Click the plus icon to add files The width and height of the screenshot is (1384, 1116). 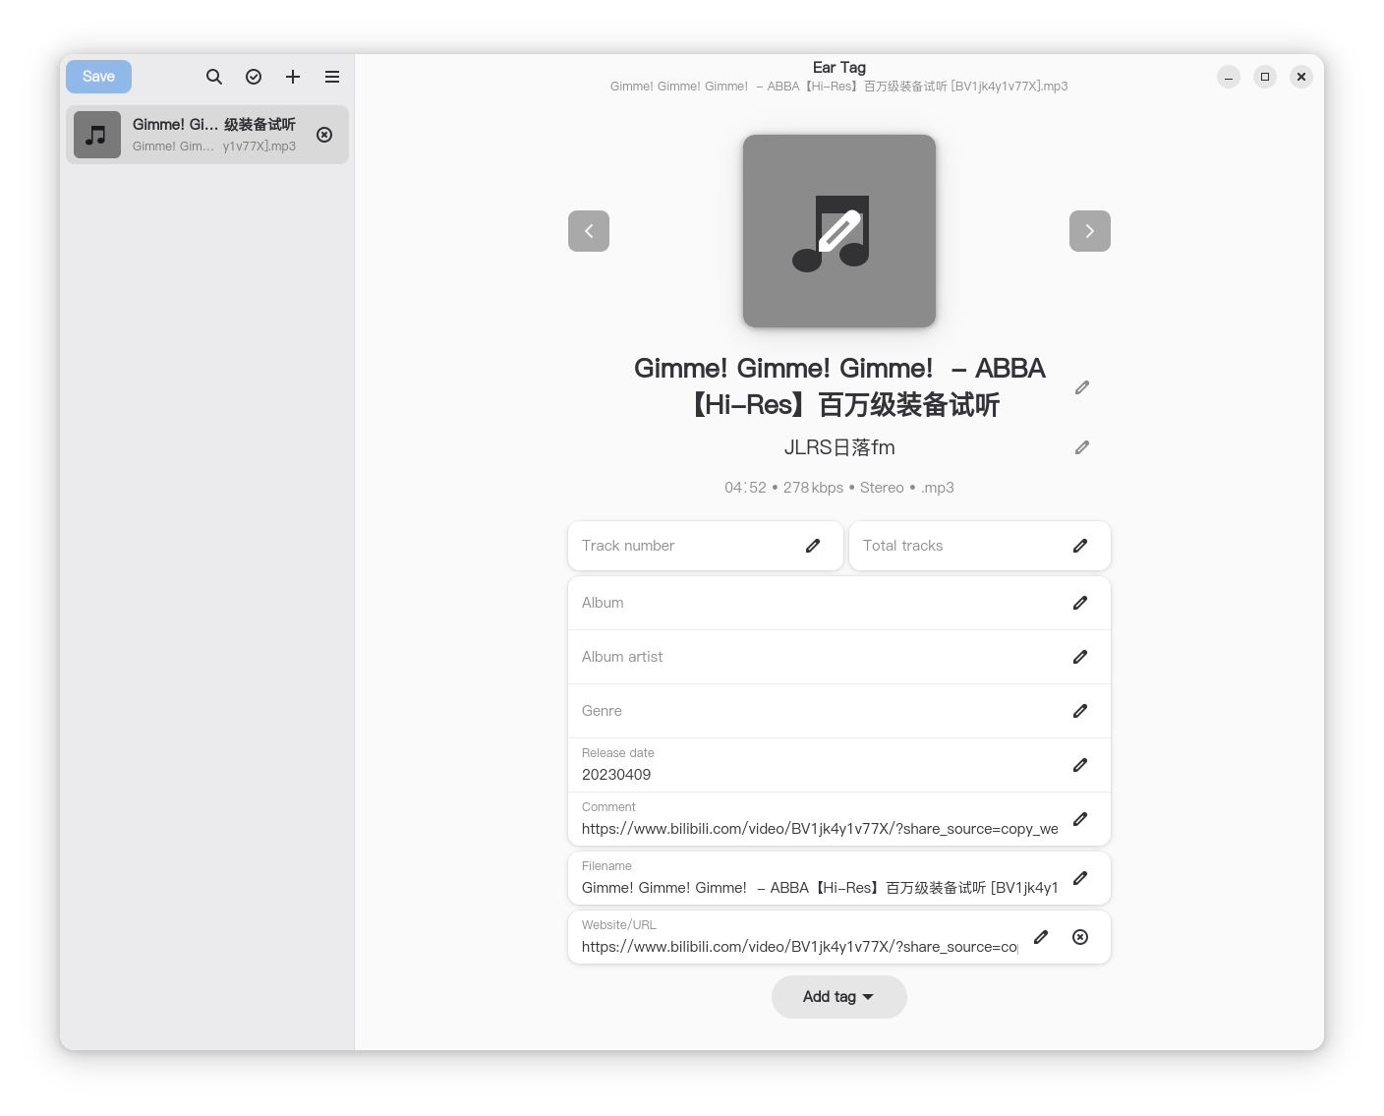tap(293, 77)
